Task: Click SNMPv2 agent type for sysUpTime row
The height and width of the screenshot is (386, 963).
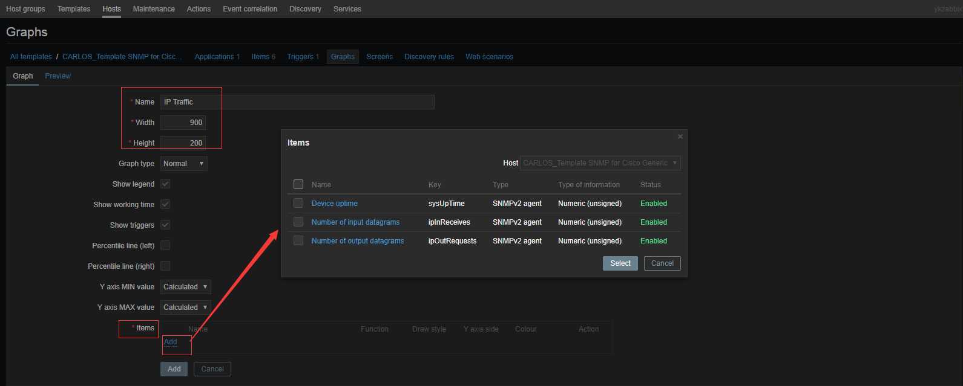Action: pyautogui.click(x=517, y=204)
